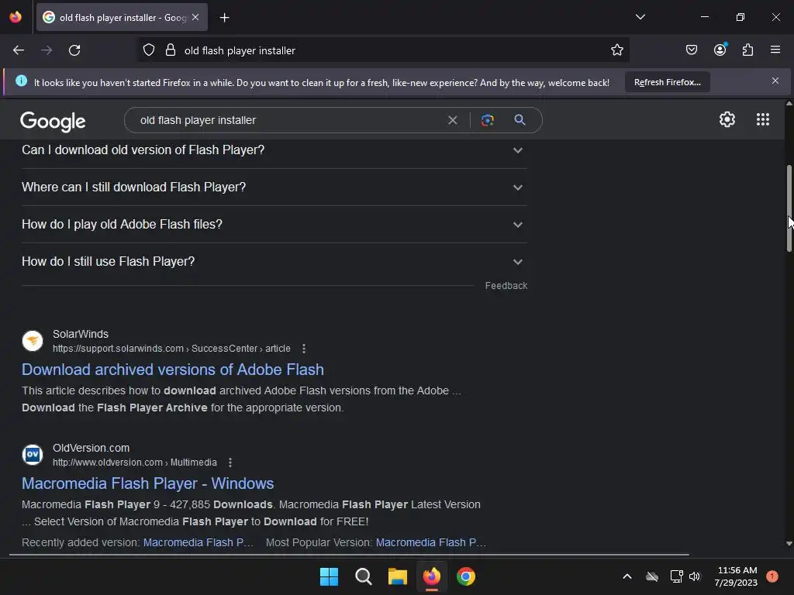This screenshot has height=595, width=794.
Task: Open the extensions puzzle icon
Action: 747,50
